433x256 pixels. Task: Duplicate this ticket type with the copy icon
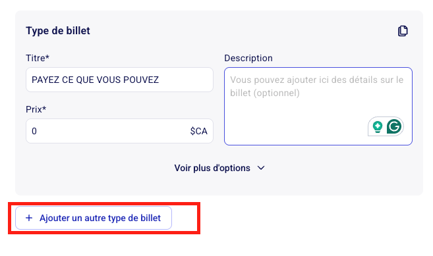point(403,31)
